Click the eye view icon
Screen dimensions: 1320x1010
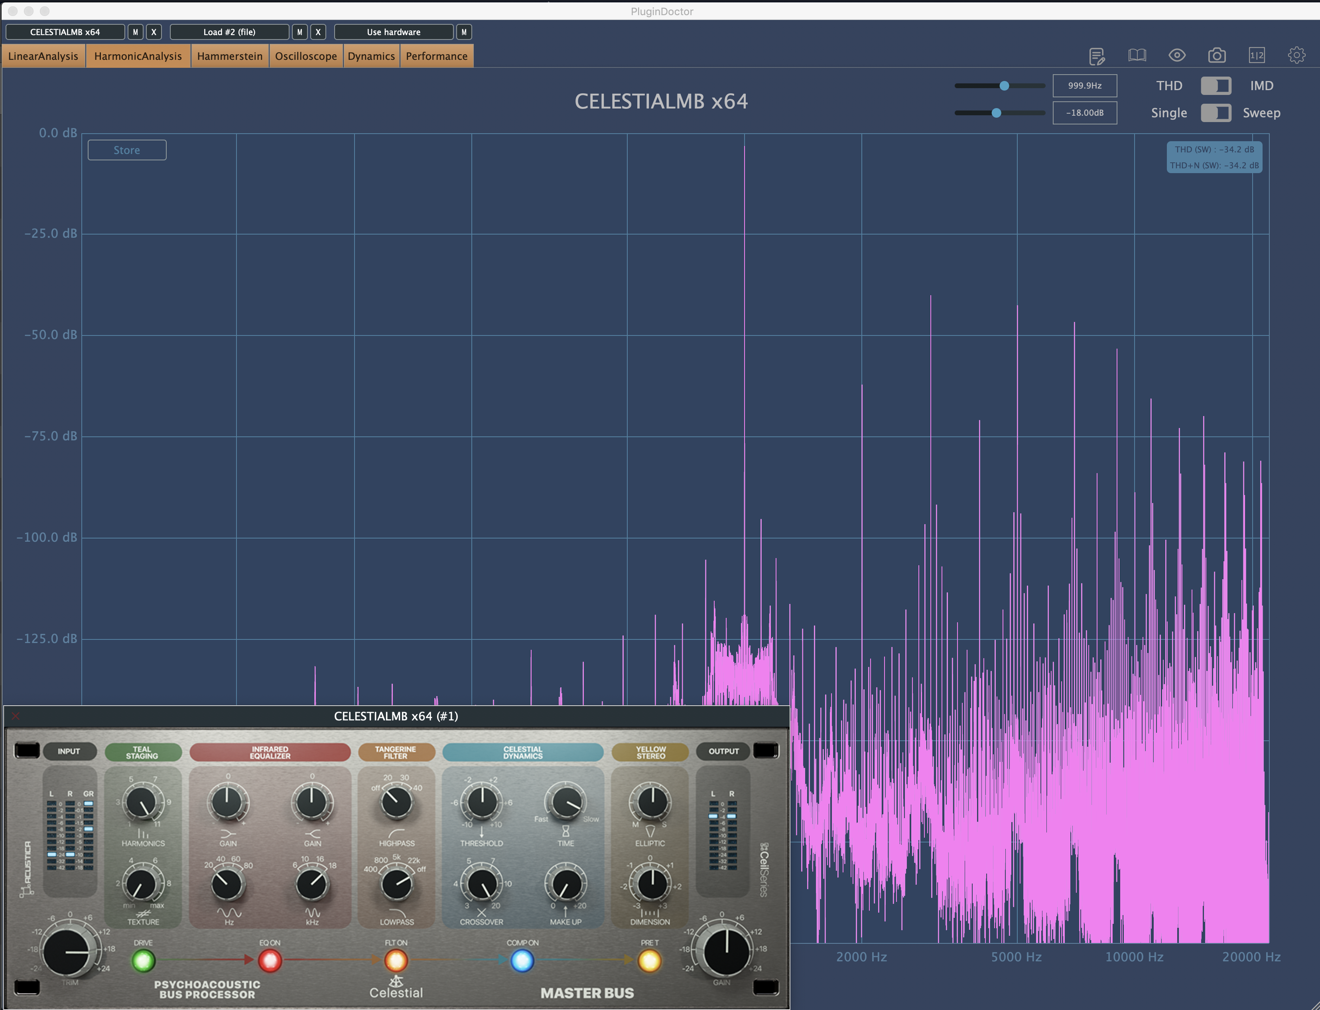pyautogui.click(x=1176, y=56)
